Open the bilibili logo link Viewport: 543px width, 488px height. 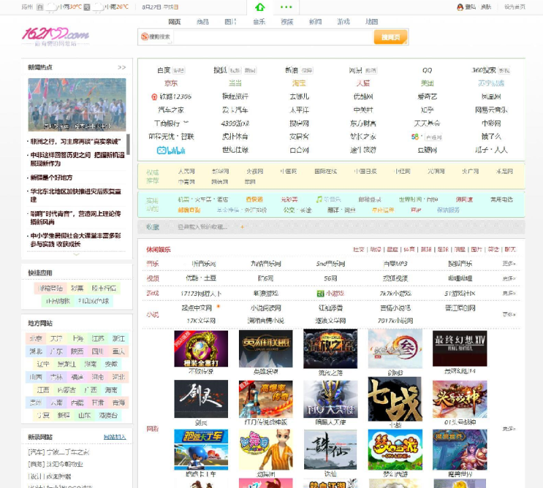click(171, 150)
